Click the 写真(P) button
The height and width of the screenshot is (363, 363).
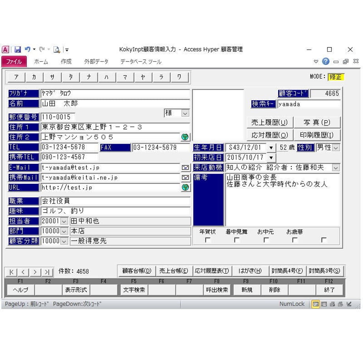pyautogui.click(x=317, y=122)
